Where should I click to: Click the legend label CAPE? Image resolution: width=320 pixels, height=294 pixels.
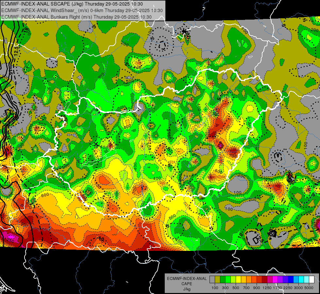[x=187, y=284]
